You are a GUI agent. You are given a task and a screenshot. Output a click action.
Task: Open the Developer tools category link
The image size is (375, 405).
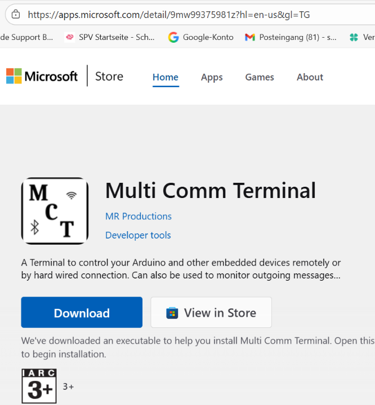pos(138,235)
